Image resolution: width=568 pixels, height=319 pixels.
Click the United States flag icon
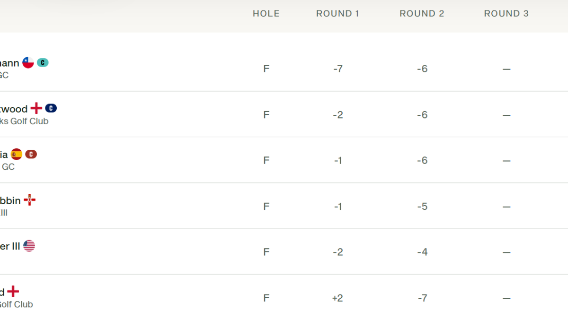click(x=29, y=246)
